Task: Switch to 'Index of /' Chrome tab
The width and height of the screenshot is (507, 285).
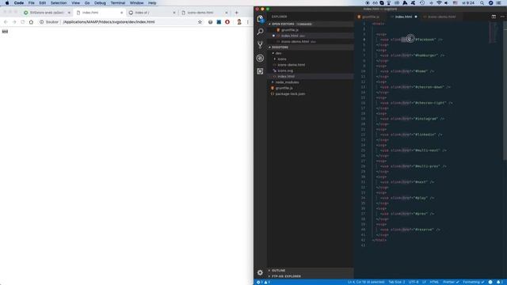Action: coord(152,13)
